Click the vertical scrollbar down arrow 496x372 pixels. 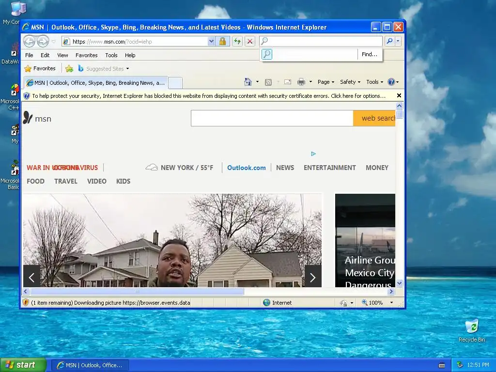pos(399,283)
